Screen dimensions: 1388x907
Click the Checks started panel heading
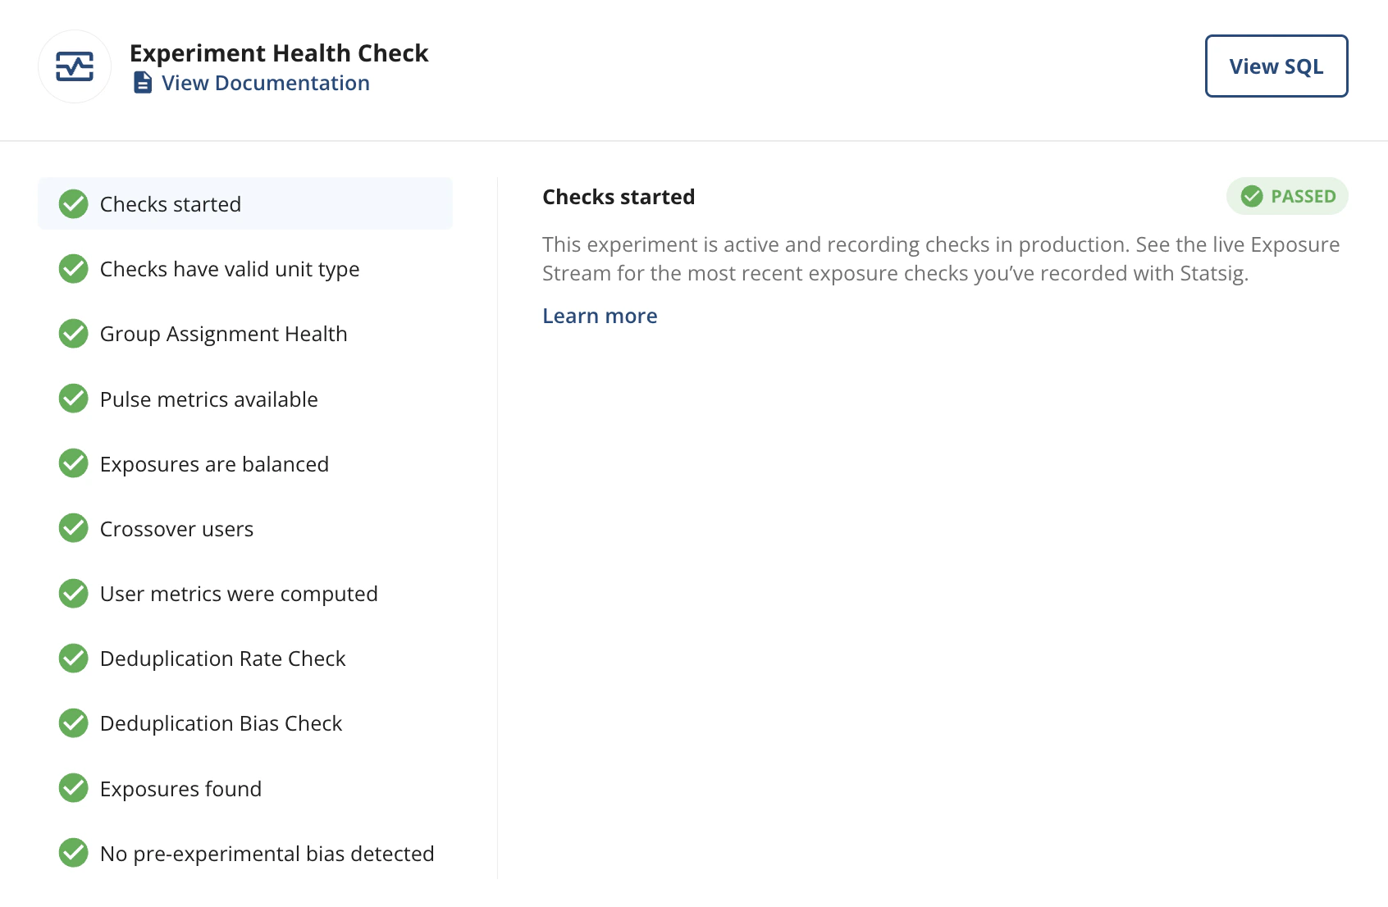point(619,197)
